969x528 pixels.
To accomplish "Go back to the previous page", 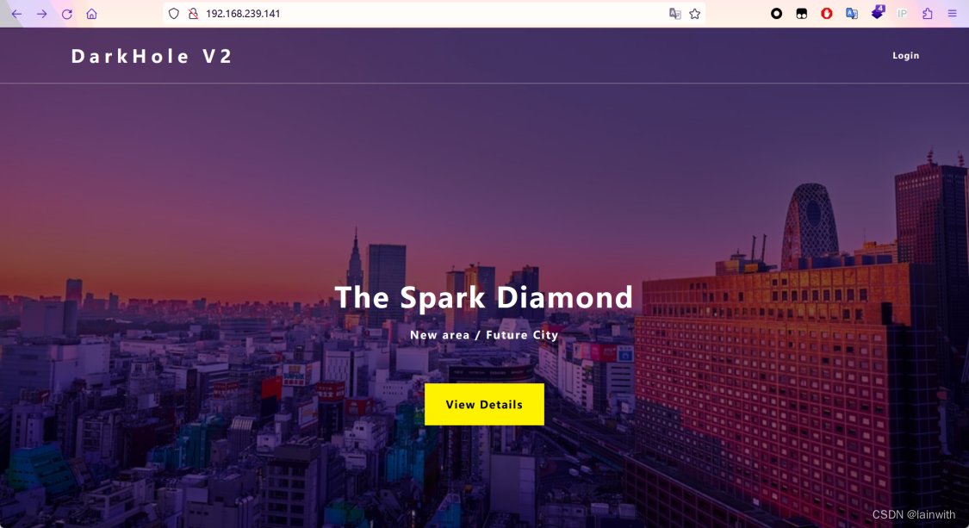I will [x=16, y=14].
